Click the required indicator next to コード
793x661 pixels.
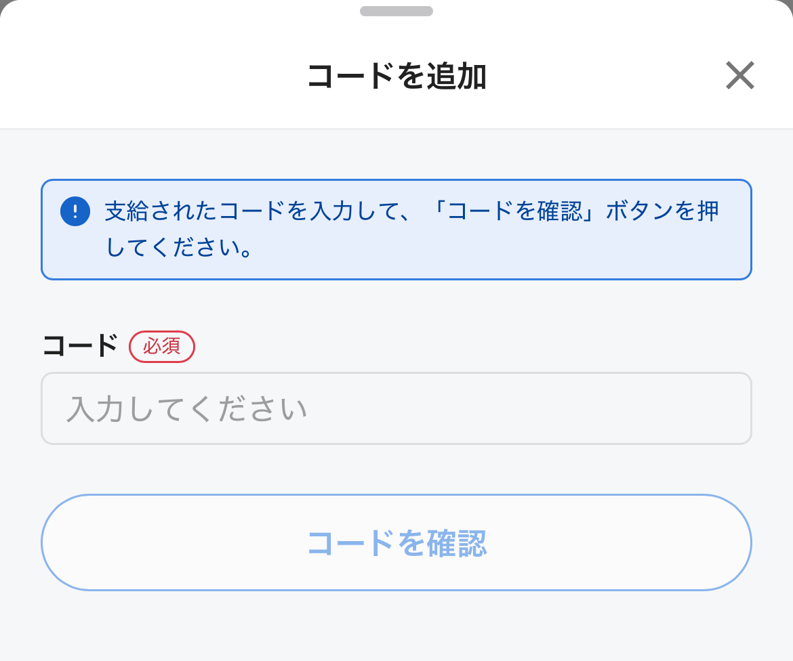[x=162, y=347]
